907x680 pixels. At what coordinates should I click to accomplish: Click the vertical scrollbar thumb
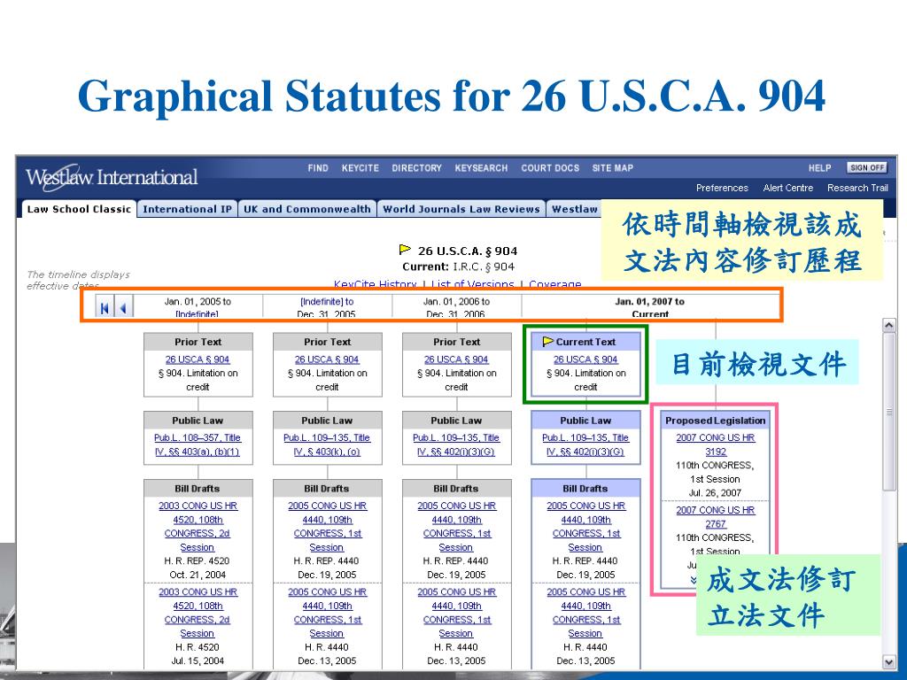[889, 412]
